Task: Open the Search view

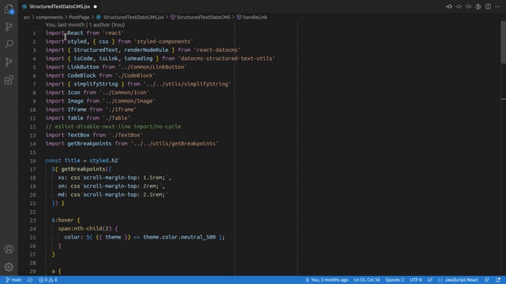Action: coord(9,44)
